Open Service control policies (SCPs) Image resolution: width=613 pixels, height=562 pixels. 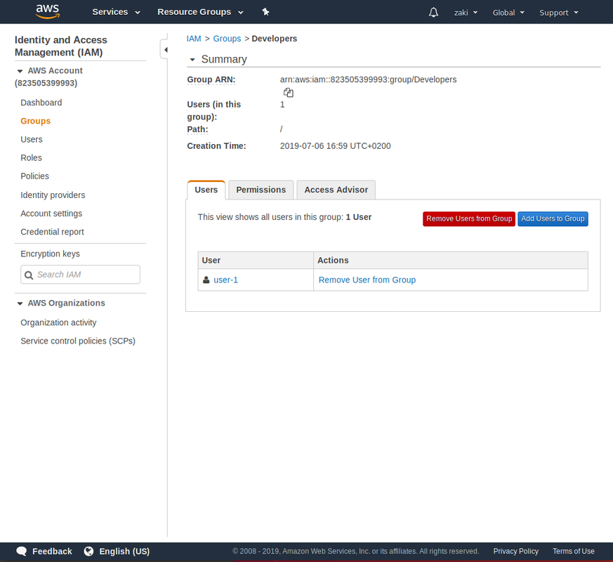coord(78,341)
